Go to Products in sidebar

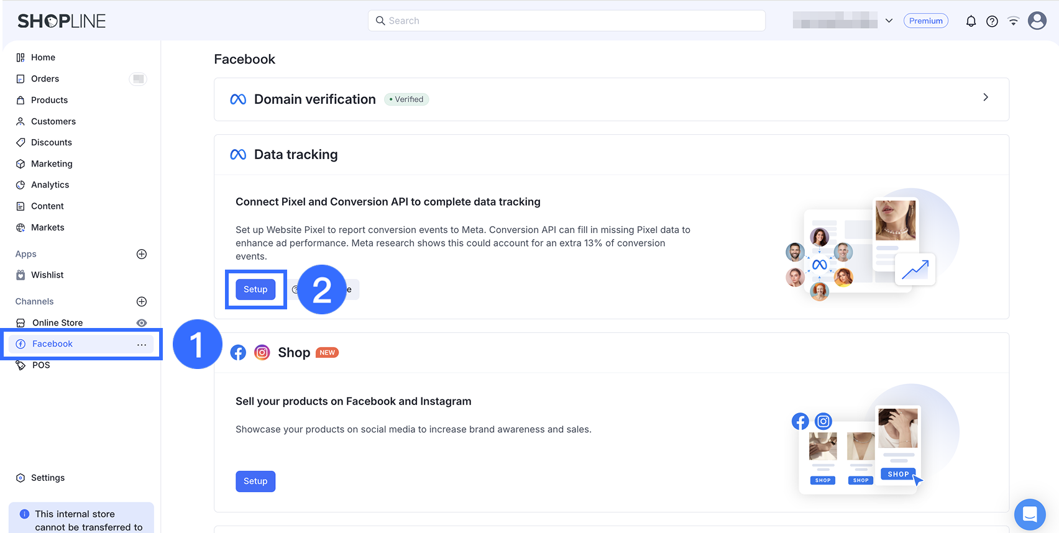click(49, 100)
